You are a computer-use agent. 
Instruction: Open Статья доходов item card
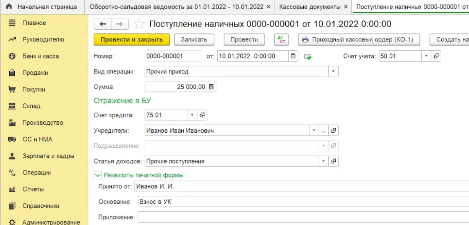click(x=333, y=161)
